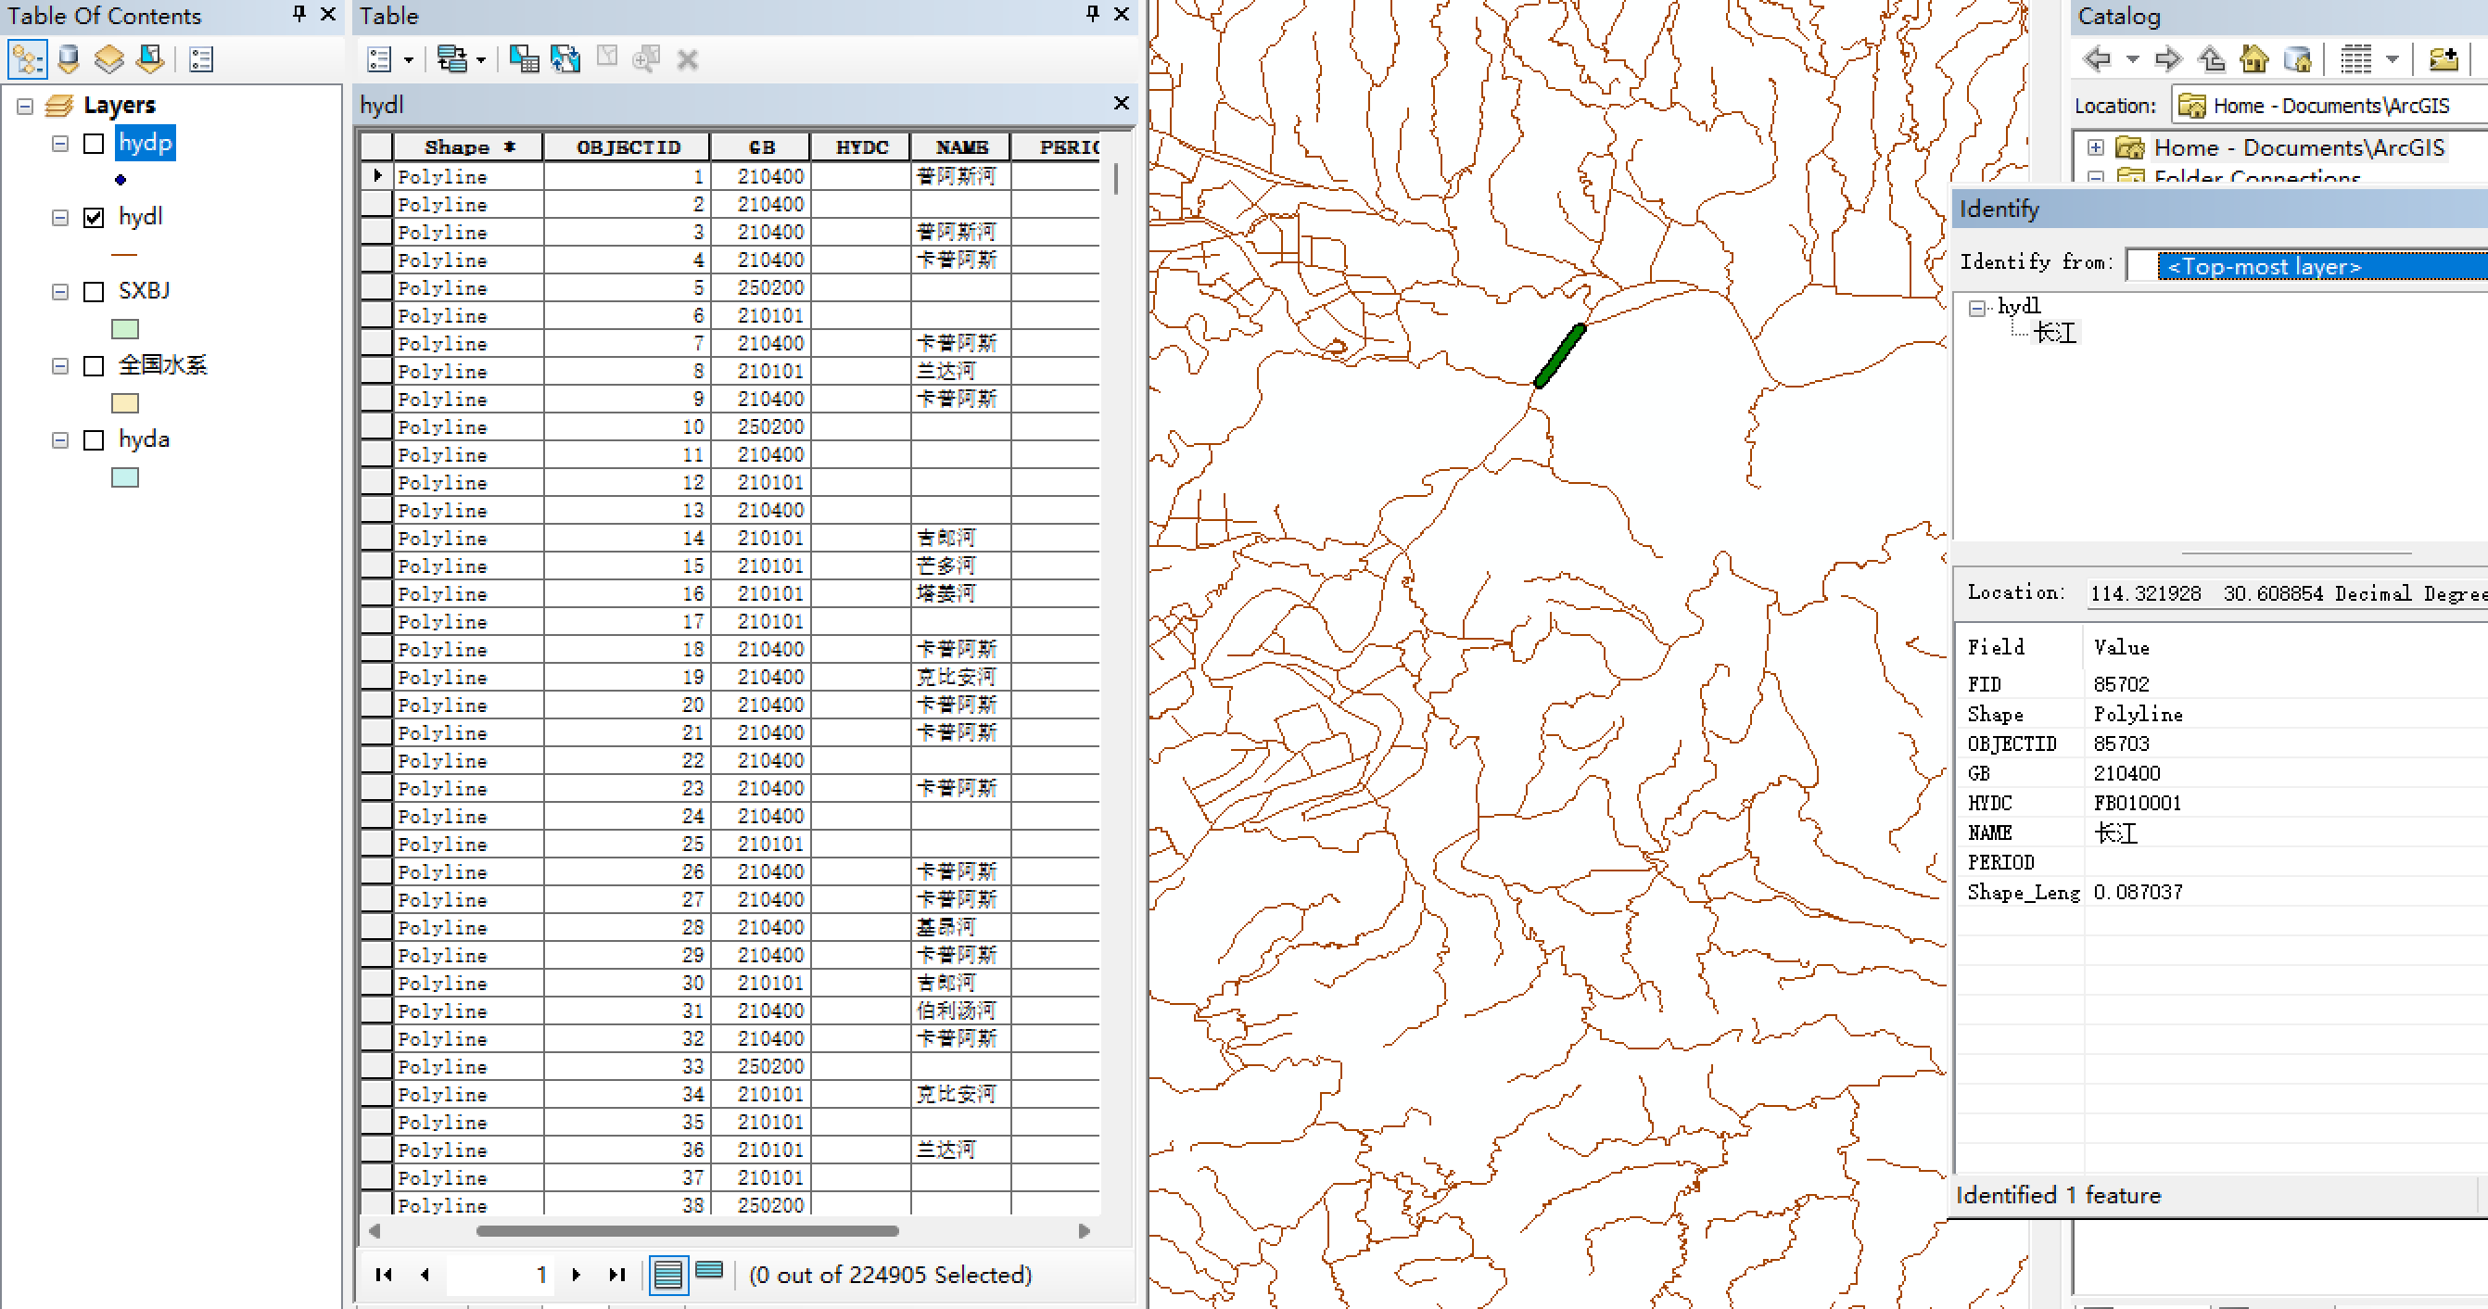The width and height of the screenshot is (2488, 1309).
Task: Click Switch Selection table icon
Action: (565, 60)
